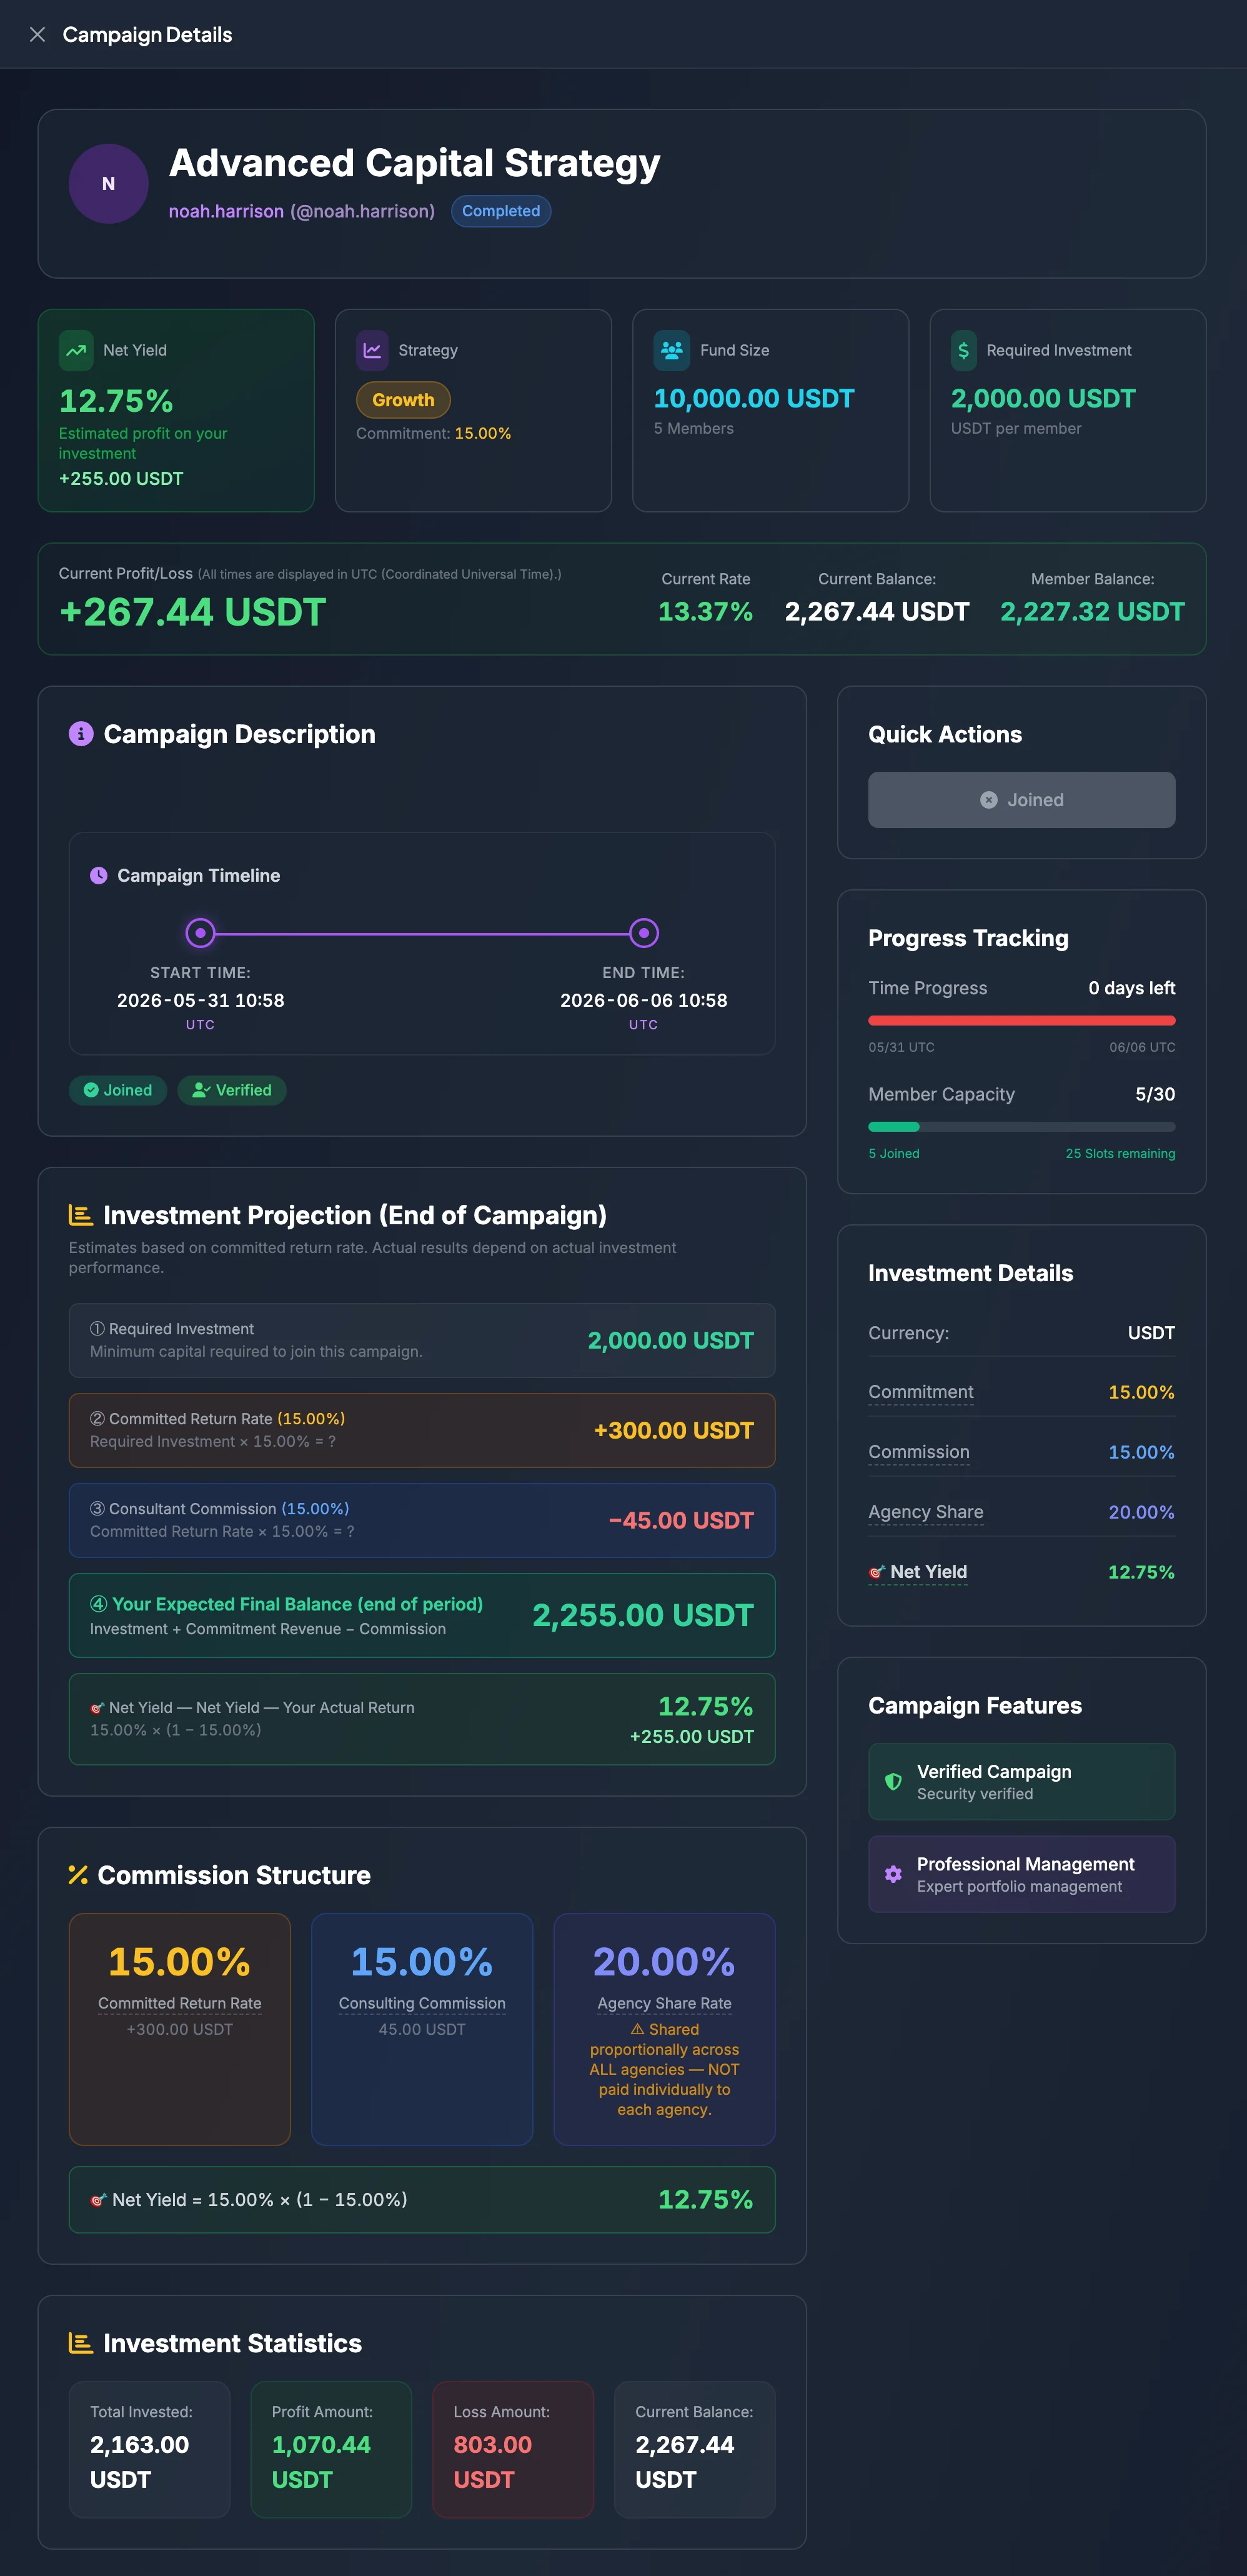Click the Committed Return Rate label under 15.00%
The width and height of the screenshot is (1247, 2576).
[x=180, y=2003]
